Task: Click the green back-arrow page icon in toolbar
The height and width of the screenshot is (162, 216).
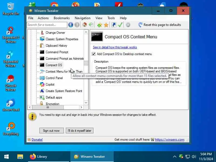Action: point(91,25)
